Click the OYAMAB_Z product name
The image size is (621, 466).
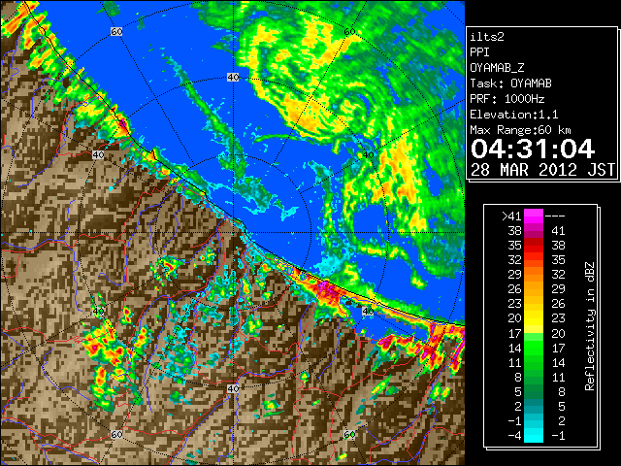497,68
